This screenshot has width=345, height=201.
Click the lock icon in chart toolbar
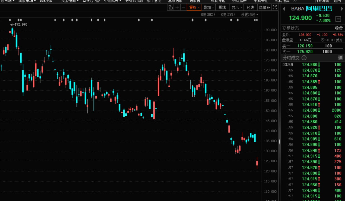[x=170, y=7]
